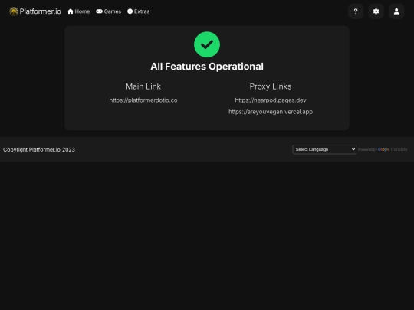The width and height of the screenshot is (414, 310).
Task: Click the "Proxy Links" heading
Action: click(271, 86)
